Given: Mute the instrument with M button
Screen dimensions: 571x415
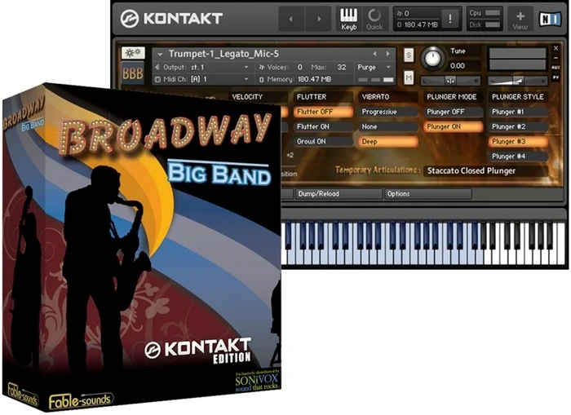Looking at the screenshot, I should (409, 77).
